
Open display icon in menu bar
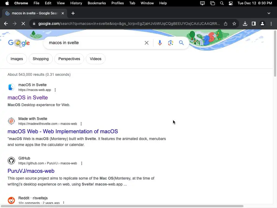click(x=202, y=3)
